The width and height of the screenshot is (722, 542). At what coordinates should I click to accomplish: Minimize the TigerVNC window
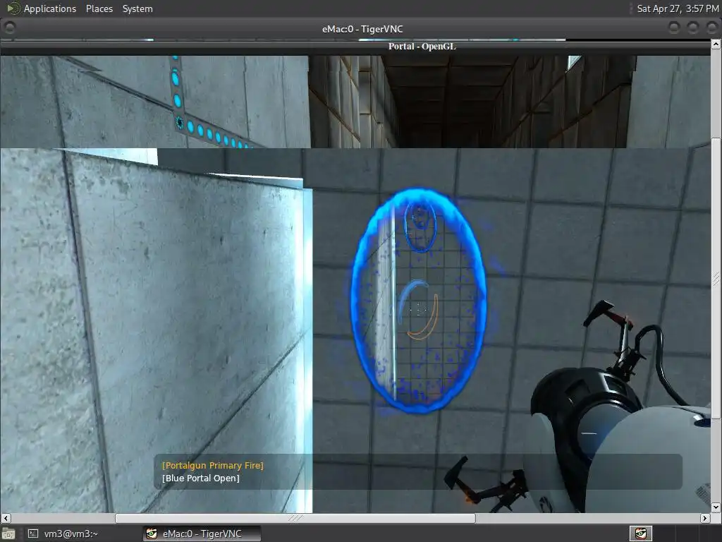pos(673,28)
